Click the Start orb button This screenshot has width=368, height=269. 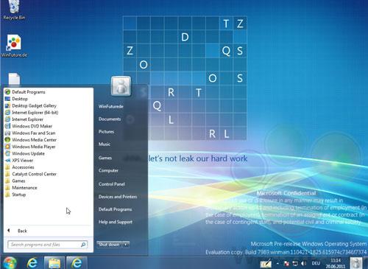click(x=10, y=263)
